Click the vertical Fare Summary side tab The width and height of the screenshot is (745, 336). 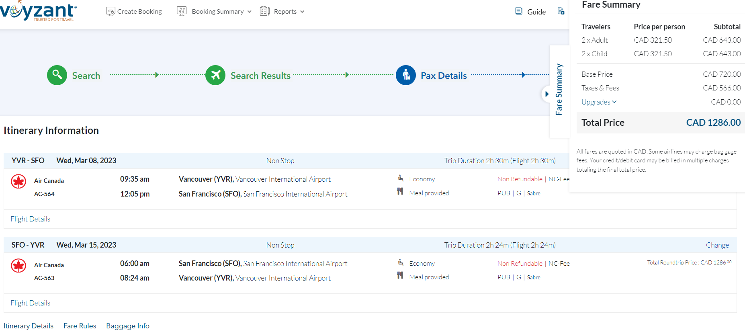559,89
